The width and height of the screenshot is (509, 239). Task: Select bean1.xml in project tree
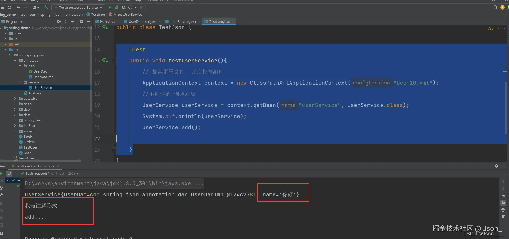pos(27,158)
